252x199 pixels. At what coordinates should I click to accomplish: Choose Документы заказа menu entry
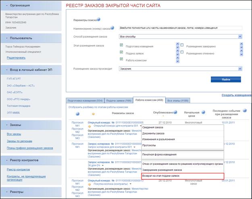(x=183, y=133)
